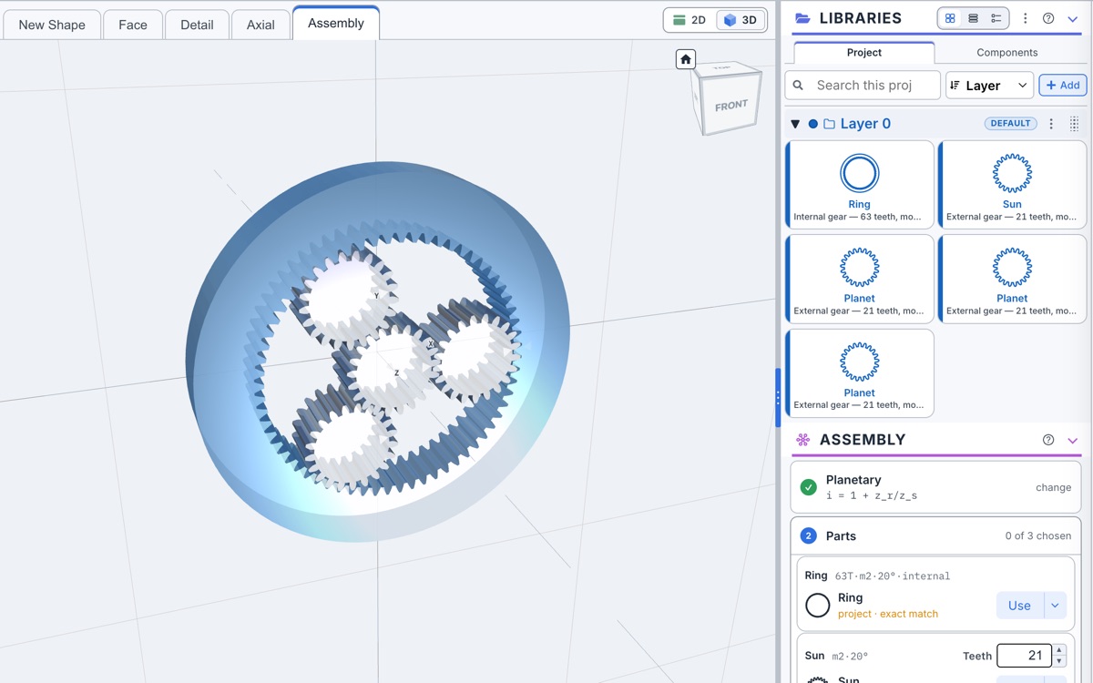Select the Planet card alone in the last row
The image size is (1093, 683).
pos(860,373)
